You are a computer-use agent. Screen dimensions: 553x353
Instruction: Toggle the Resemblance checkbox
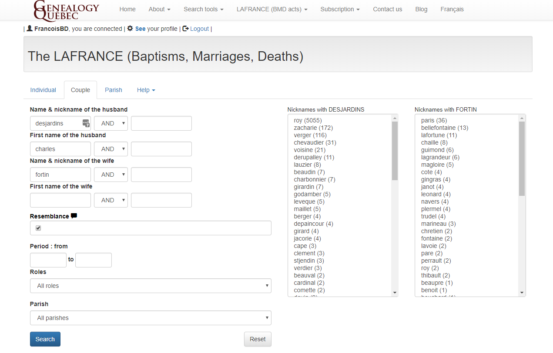pos(38,228)
